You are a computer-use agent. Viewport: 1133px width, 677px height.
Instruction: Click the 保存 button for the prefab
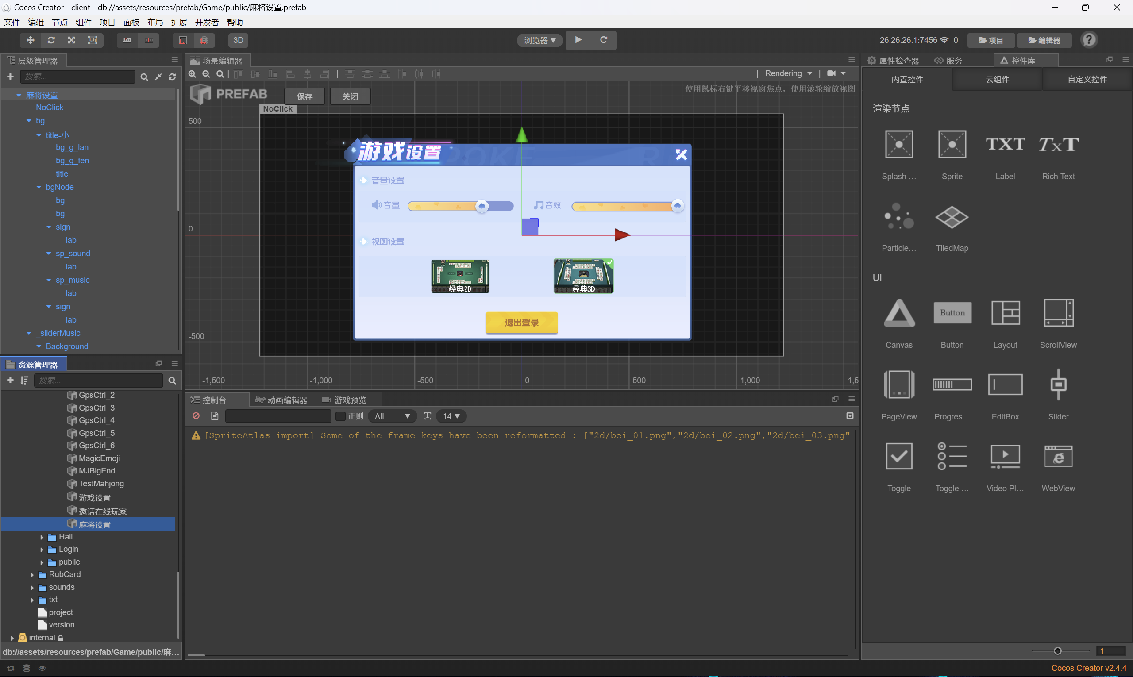(304, 96)
